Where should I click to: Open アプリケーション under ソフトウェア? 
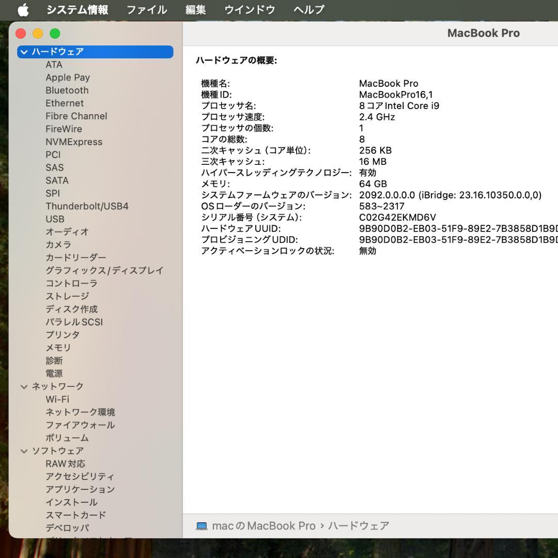tap(81, 489)
